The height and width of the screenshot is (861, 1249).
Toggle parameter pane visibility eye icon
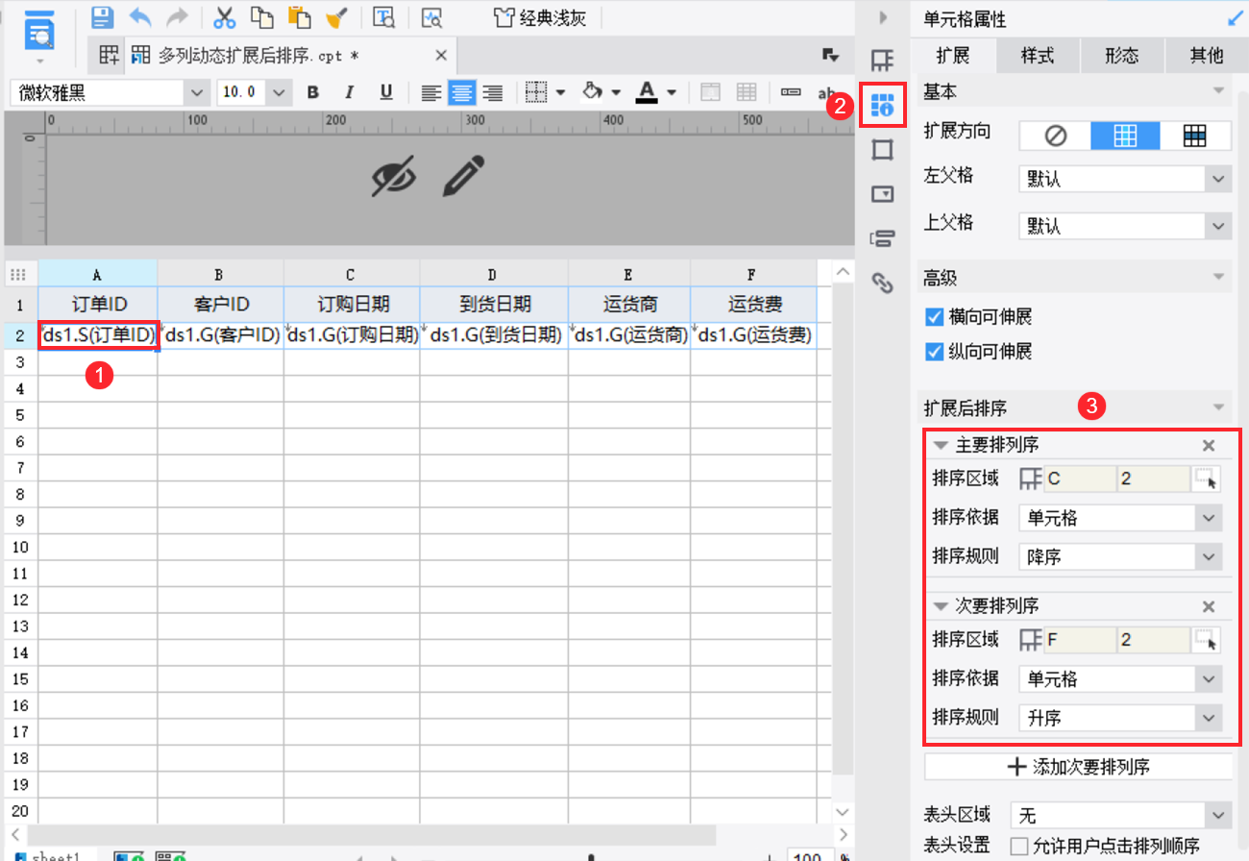[394, 176]
